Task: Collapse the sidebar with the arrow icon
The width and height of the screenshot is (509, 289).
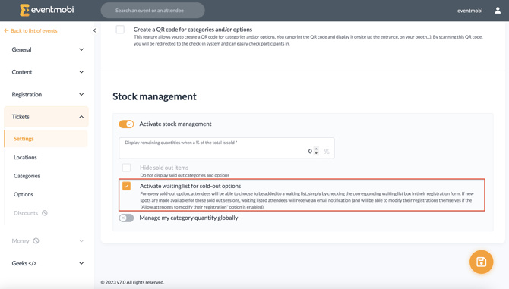Action: (94, 30)
